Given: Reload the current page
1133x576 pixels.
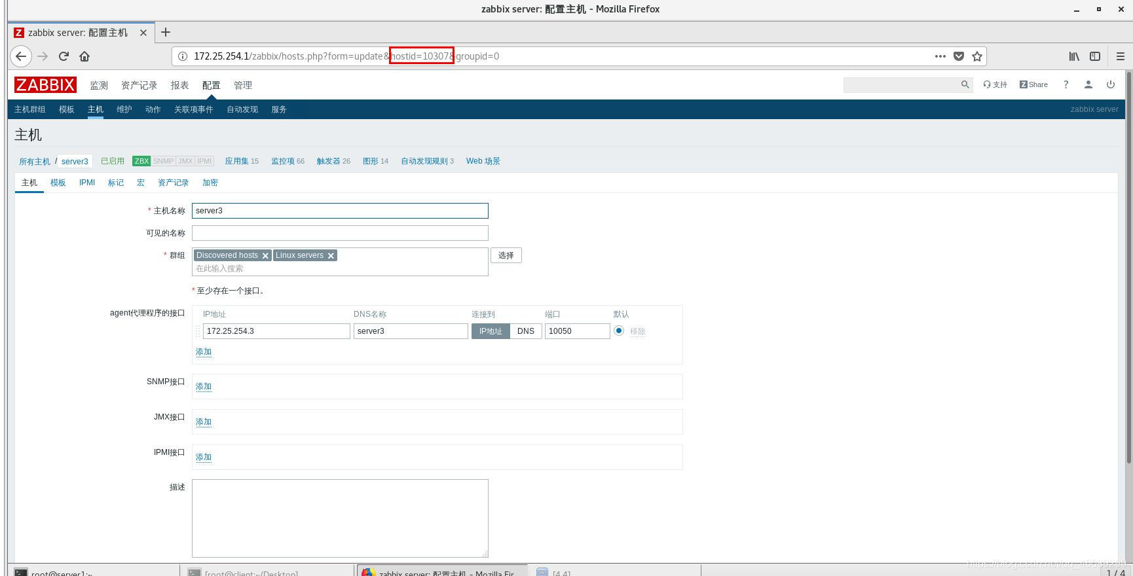Looking at the screenshot, I should click(x=64, y=56).
